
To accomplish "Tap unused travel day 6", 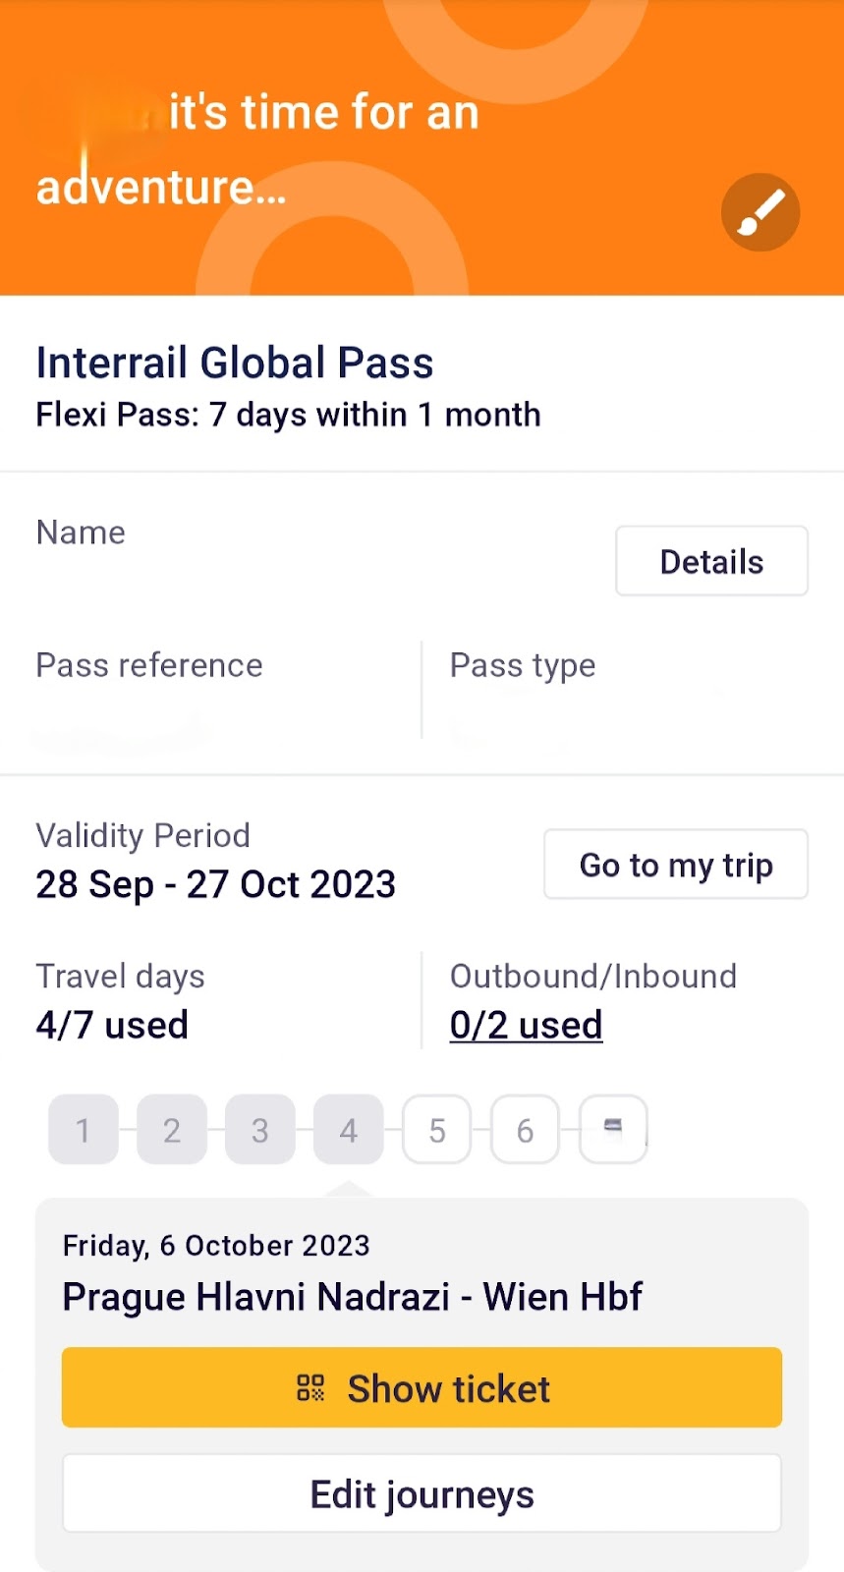I will [x=526, y=1130].
